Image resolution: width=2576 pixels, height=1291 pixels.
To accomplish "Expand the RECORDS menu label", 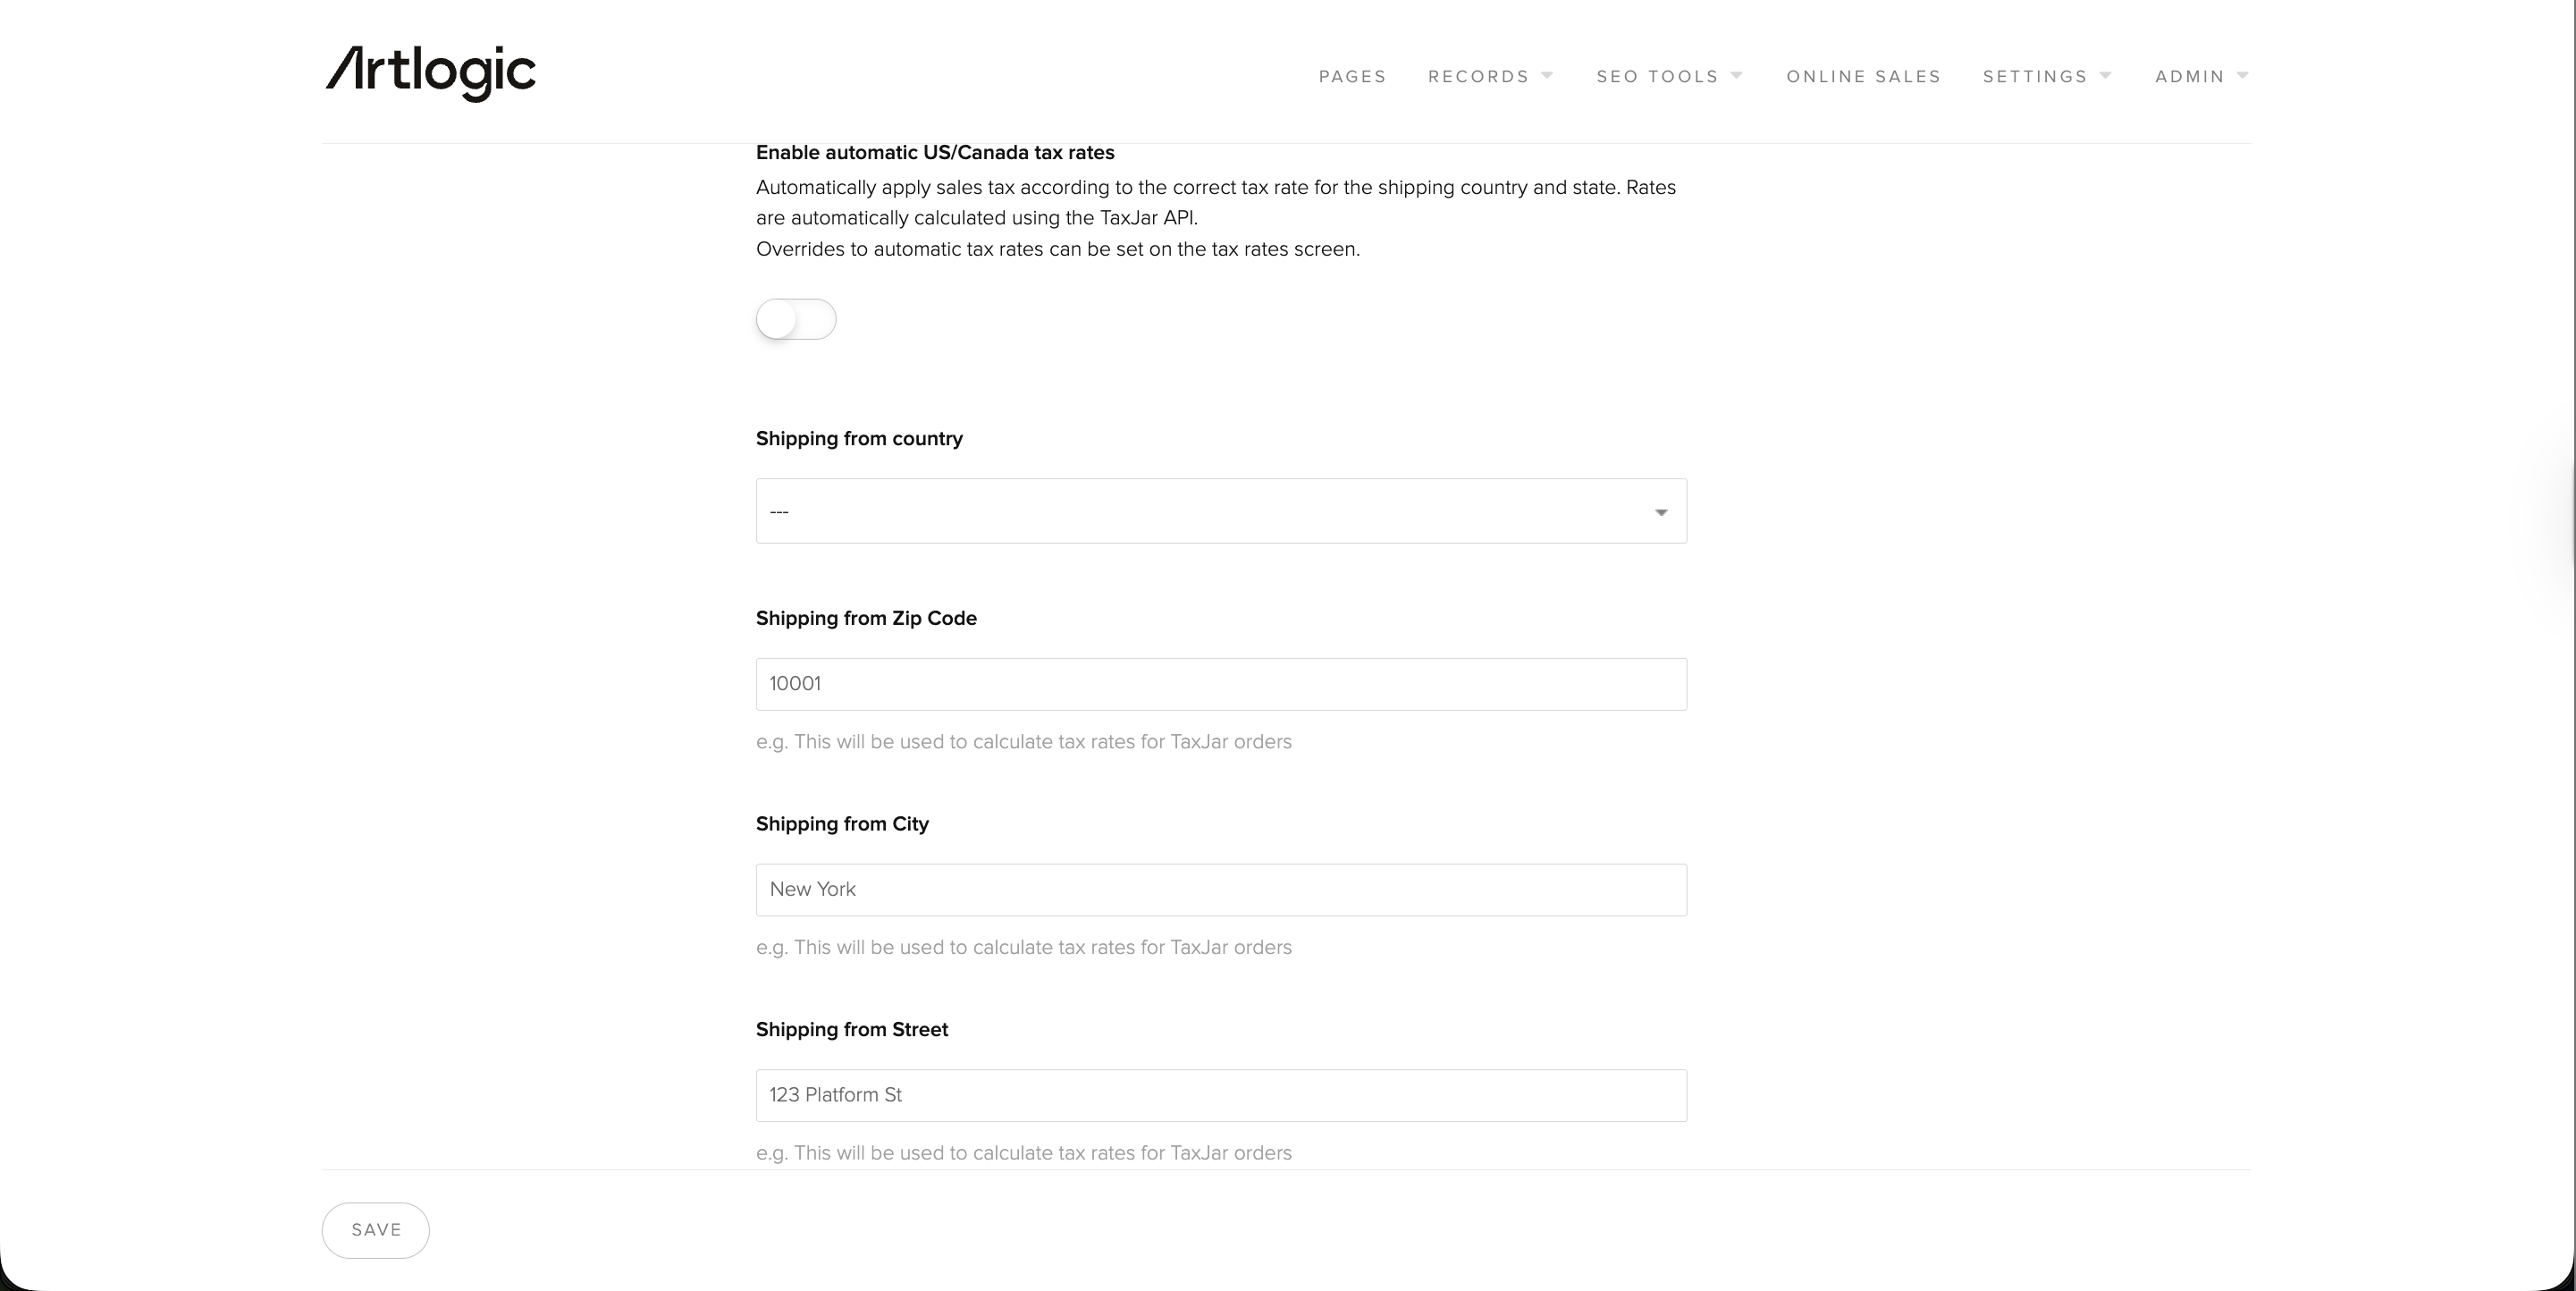I will (1478, 77).
